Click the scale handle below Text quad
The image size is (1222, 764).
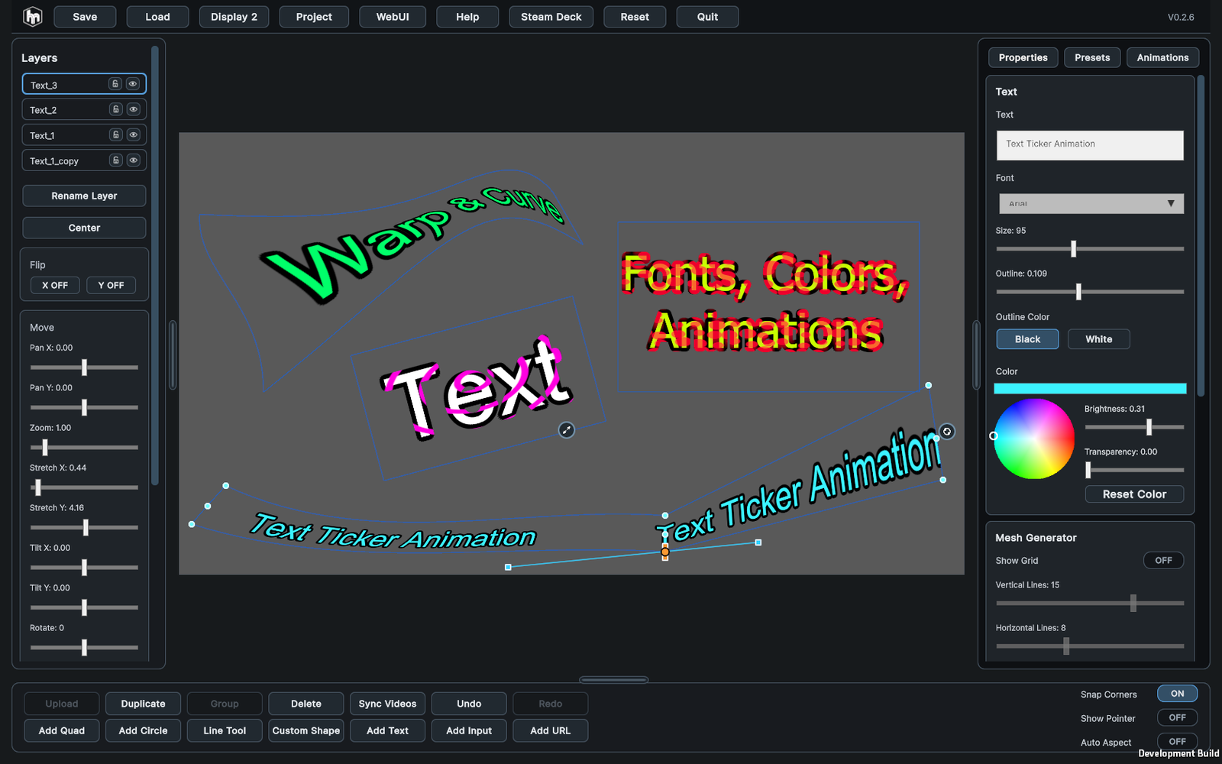tap(567, 430)
